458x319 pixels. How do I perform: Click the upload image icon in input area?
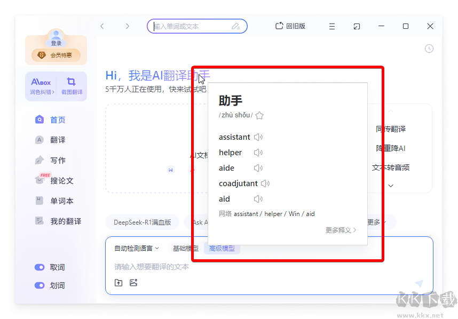click(133, 283)
